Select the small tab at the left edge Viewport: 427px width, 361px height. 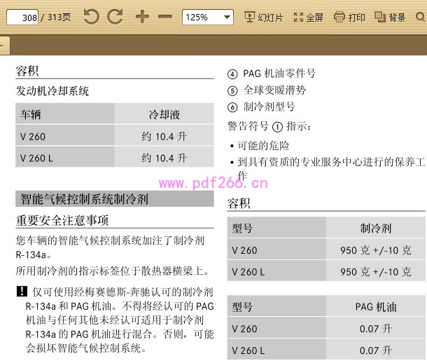coord(3,46)
